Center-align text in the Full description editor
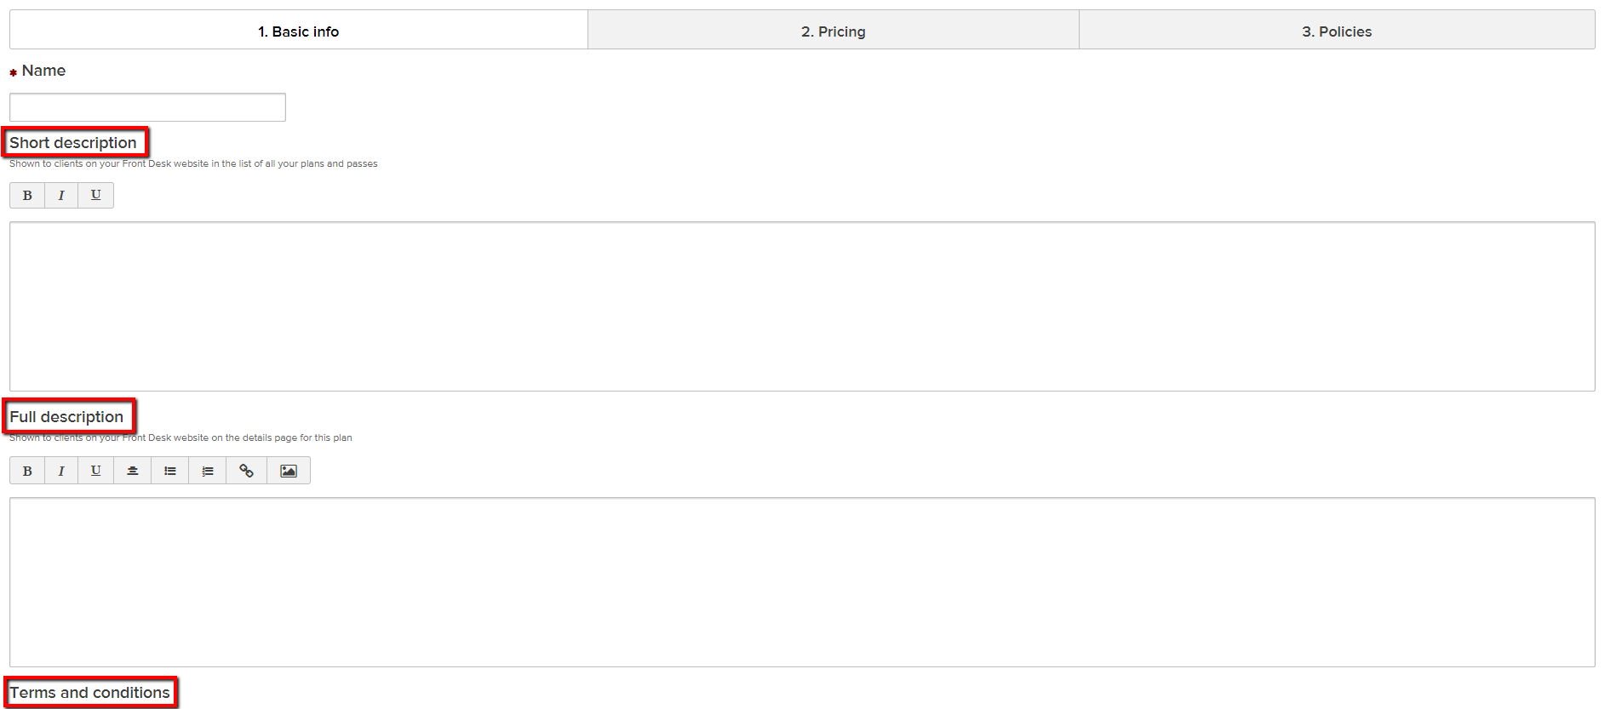The width and height of the screenshot is (1605, 709). [x=133, y=471]
